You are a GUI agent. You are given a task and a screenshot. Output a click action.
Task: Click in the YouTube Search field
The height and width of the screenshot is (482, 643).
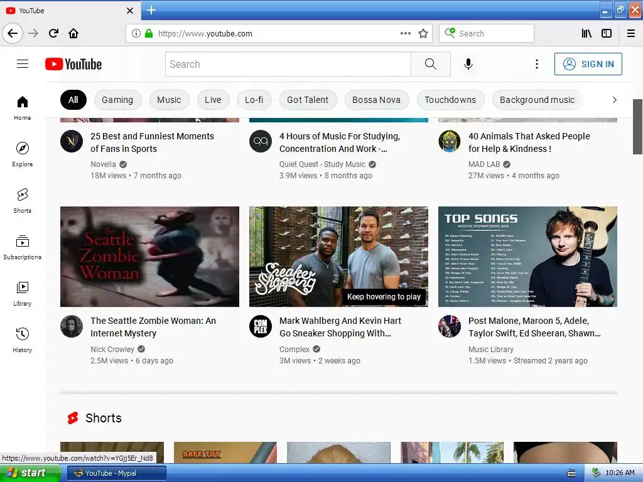(288, 64)
